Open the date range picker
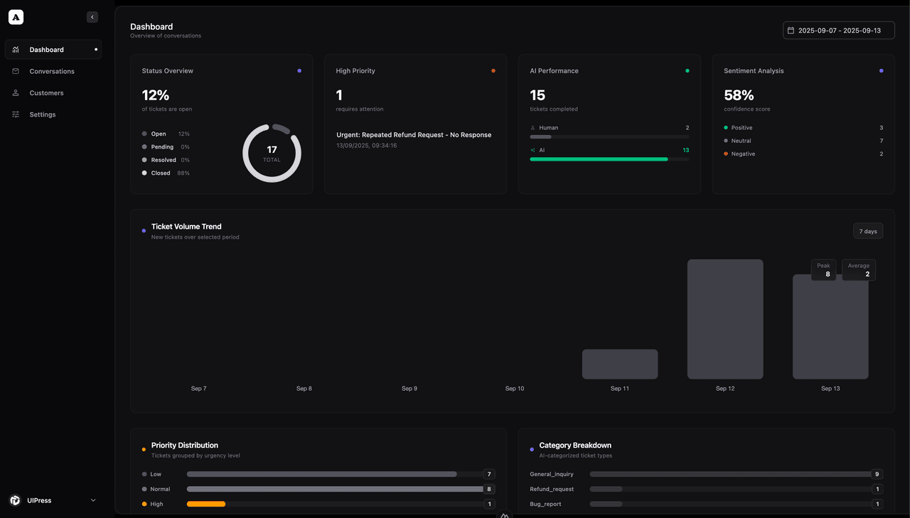The image size is (910, 518). point(839,31)
